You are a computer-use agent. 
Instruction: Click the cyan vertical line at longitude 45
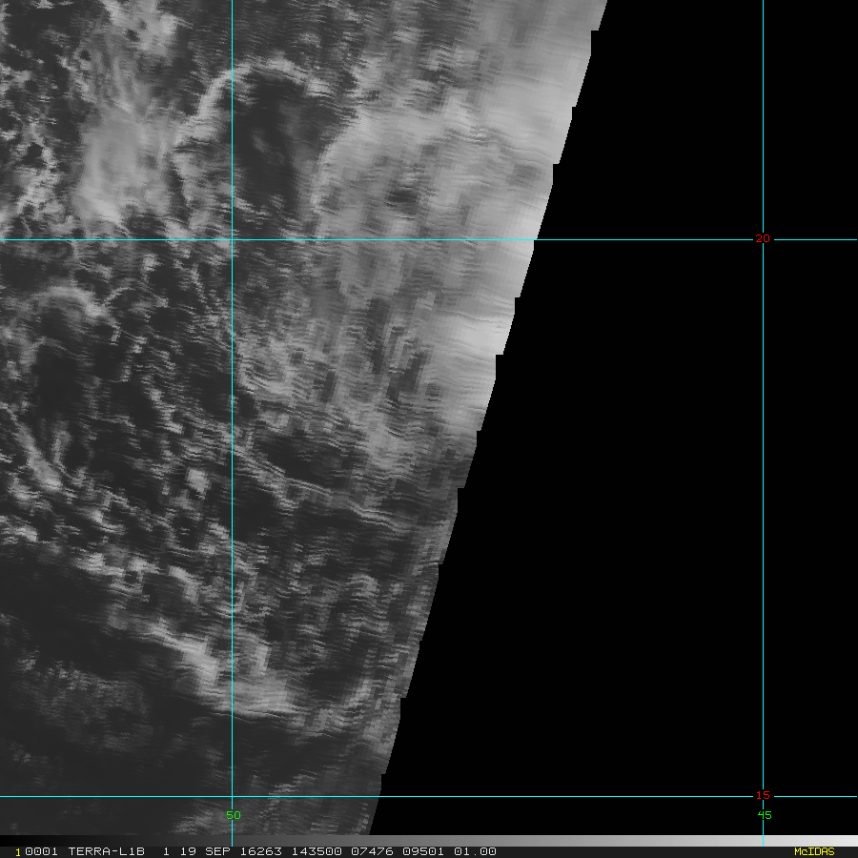pyautogui.click(x=763, y=477)
